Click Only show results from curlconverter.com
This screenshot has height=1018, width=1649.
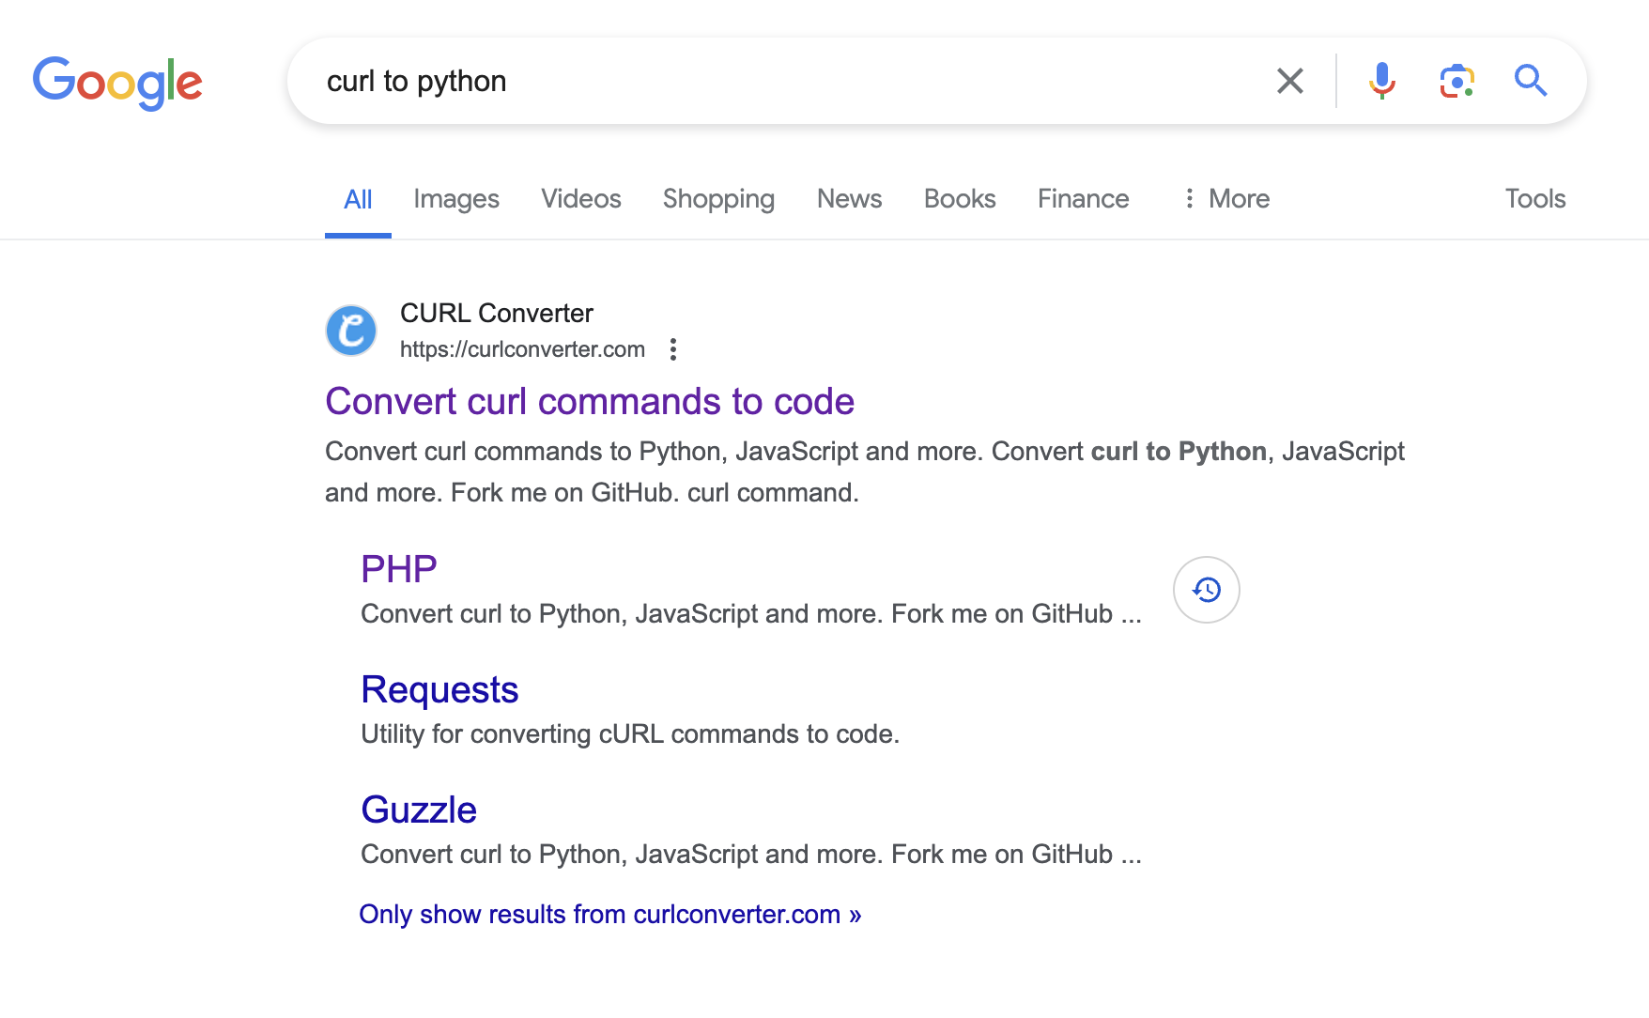(x=610, y=915)
